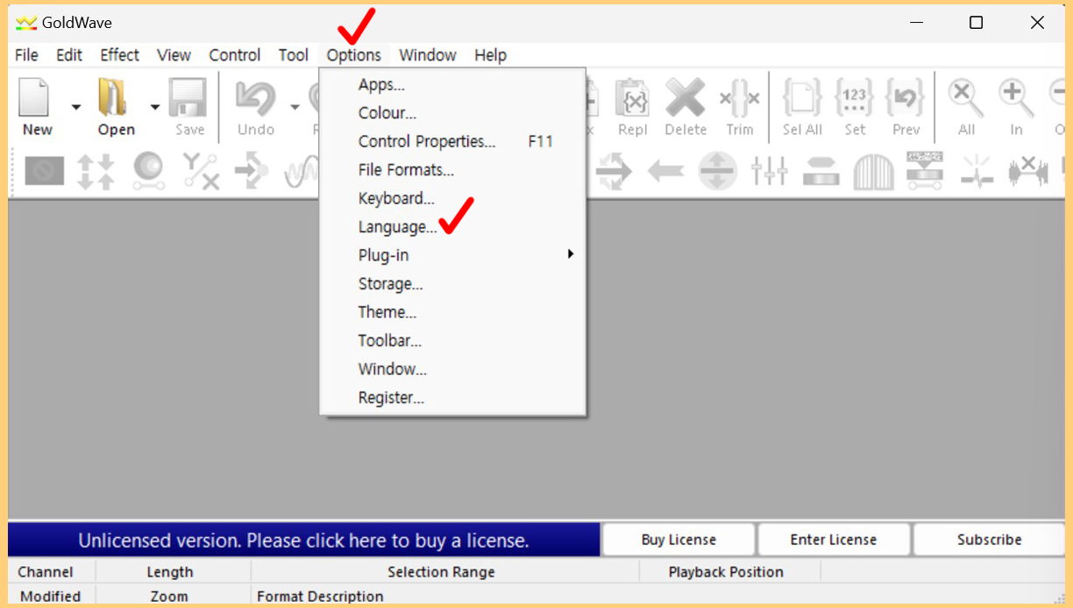This screenshot has width=1073, height=608.
Task: Close the open Options menu
Action: pos(354,55)
